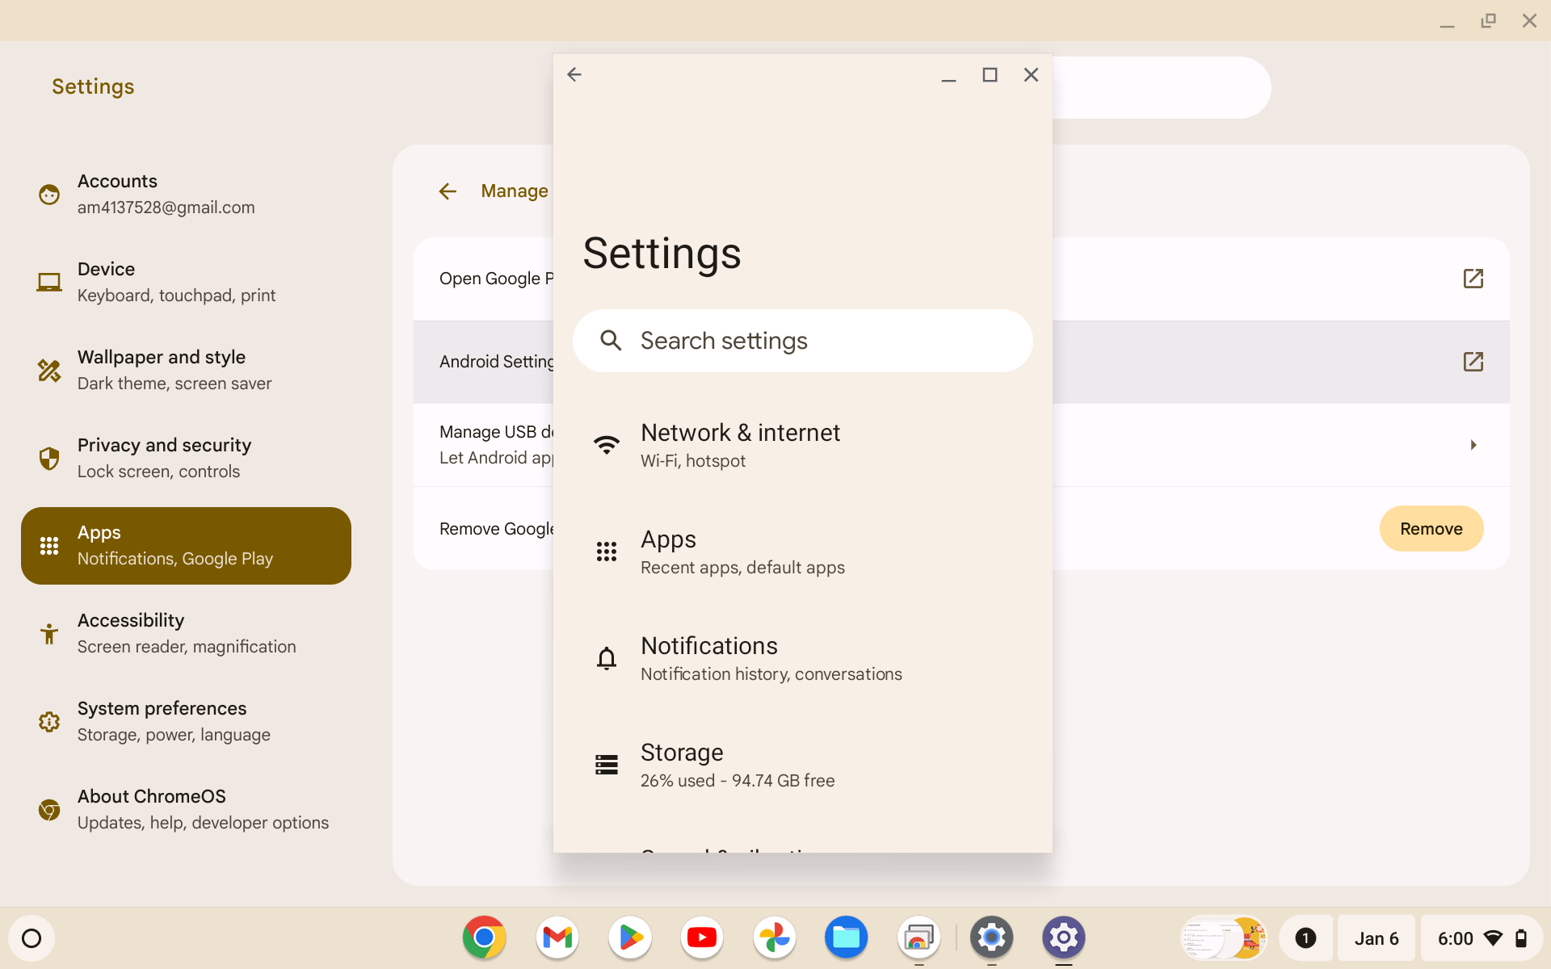Click the Remove button for Google Play
The width and height of the screenshot is (1551, 969).
[1431, 528]
